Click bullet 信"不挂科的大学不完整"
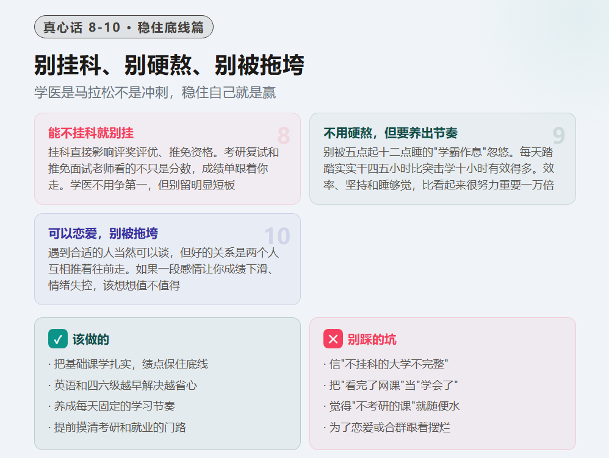Viewport: 609px width, 458px height. (386, 364)
